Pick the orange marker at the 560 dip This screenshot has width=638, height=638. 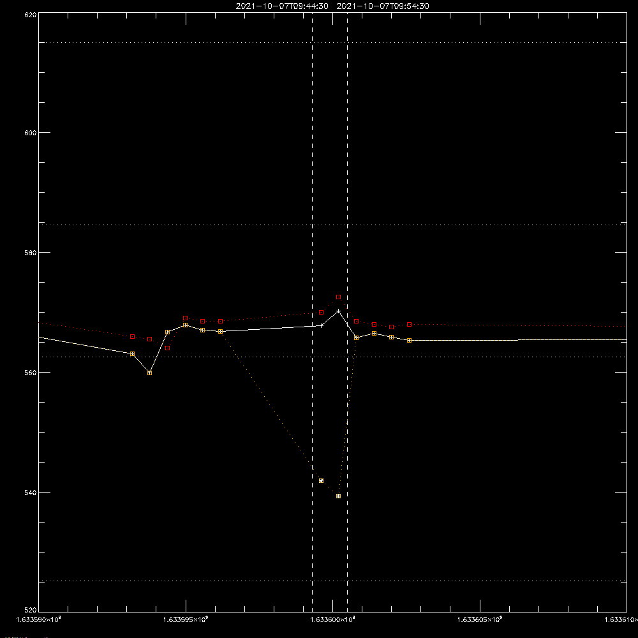coord(150,373)
